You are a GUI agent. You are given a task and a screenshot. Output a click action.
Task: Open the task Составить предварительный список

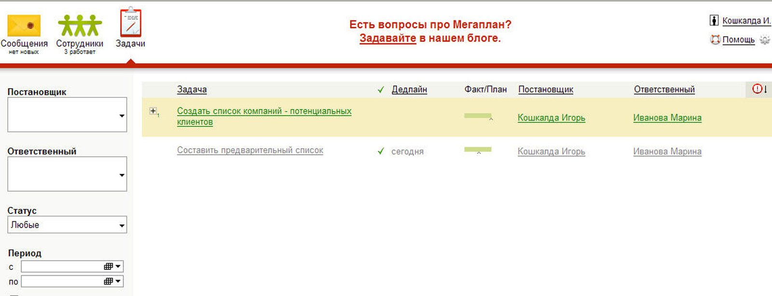pos(250,150)
